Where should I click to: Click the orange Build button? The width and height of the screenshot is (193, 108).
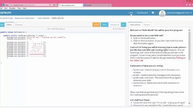96,25
